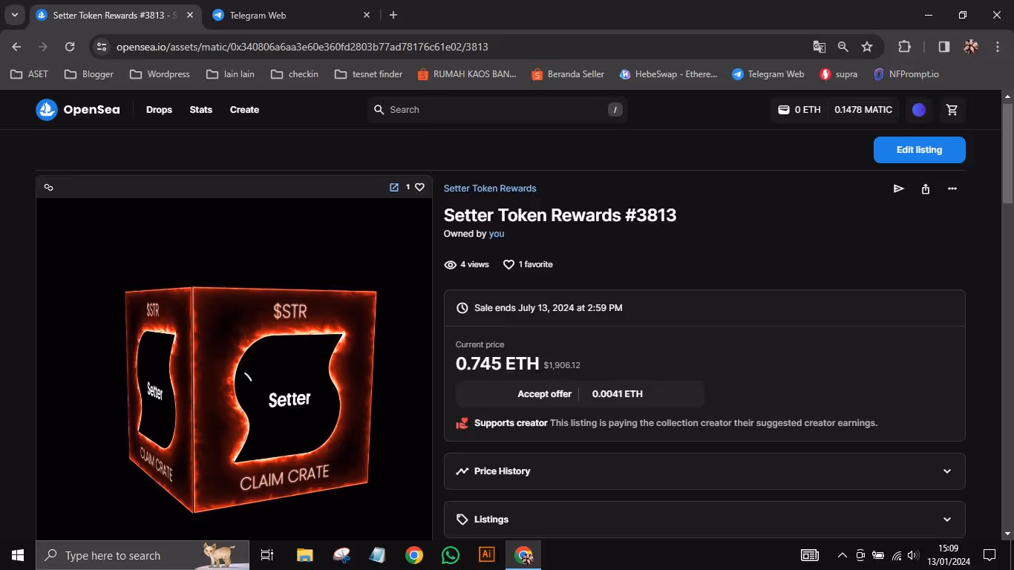This screenshot has width=1014, height=570.
Task: Bookmark this page with the star icon
Action: (x=866, y=47)
